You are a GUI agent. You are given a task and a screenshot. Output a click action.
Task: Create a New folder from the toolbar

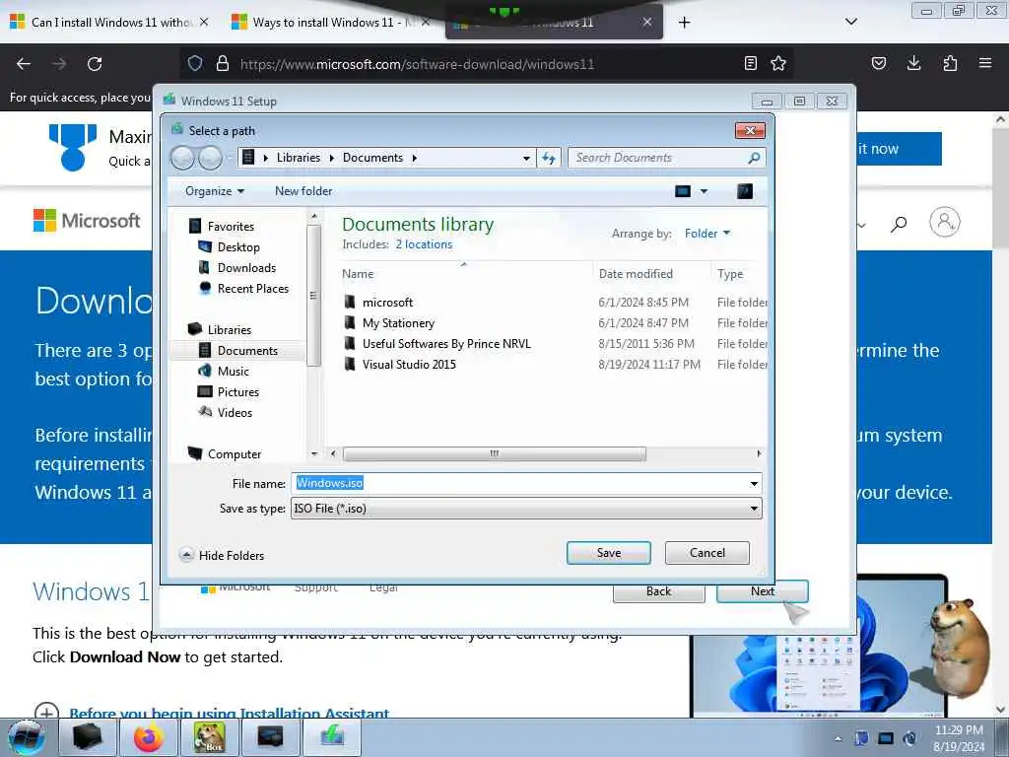[303, 191]
